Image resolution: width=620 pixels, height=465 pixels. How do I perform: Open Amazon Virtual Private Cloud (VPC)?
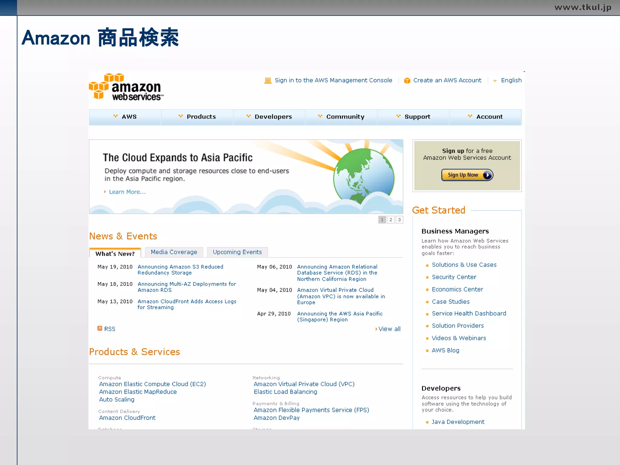pos(304,384)
